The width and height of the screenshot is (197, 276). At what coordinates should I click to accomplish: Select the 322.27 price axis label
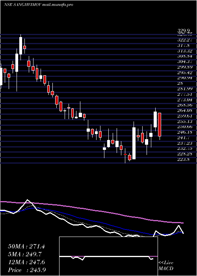[x=185, y=40]
